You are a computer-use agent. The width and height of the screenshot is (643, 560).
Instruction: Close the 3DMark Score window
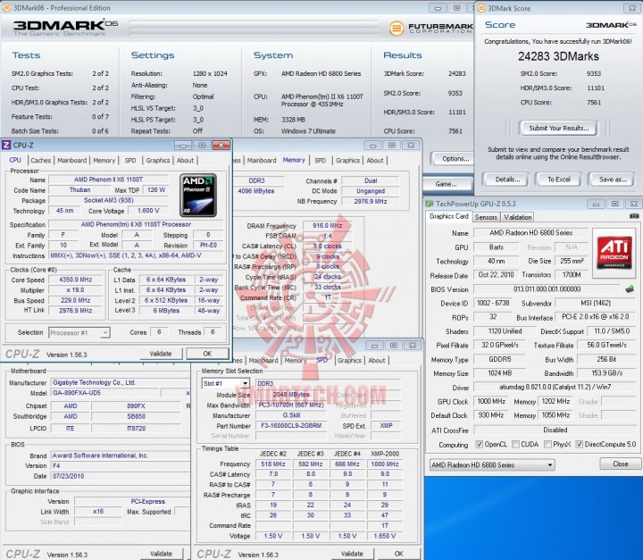click(632, 8)
